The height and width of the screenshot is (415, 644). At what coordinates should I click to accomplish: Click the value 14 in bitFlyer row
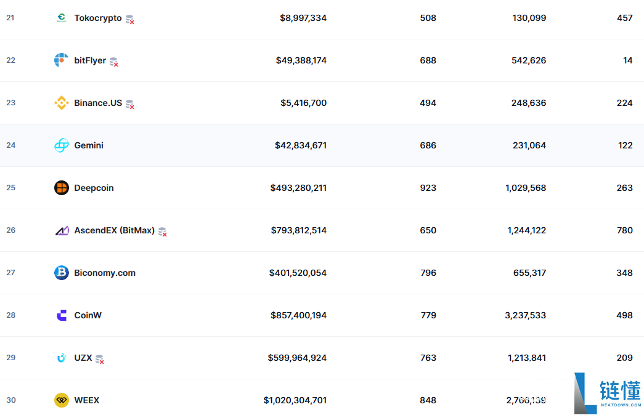627,60
